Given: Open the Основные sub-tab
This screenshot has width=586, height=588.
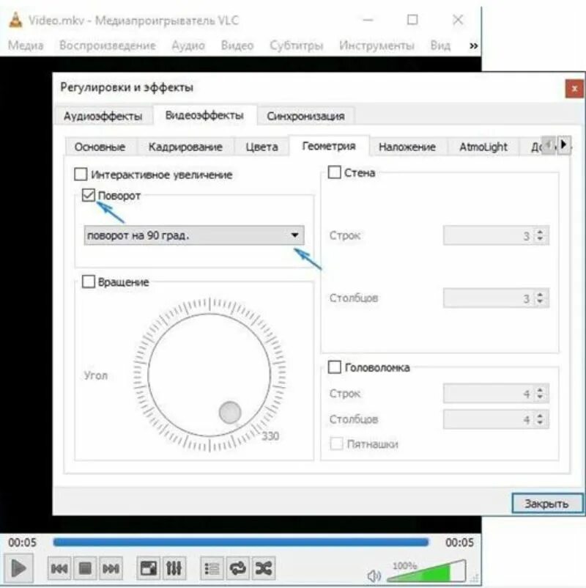Looking at the screenshot, I should (100, 147).
